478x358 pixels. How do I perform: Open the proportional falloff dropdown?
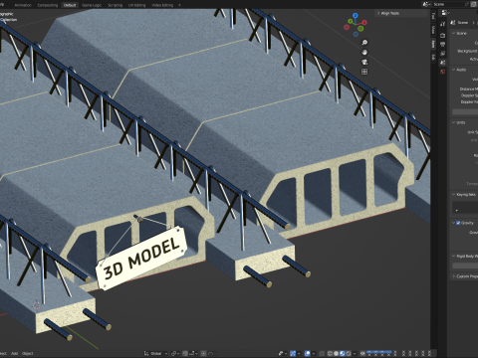(212, 353)
